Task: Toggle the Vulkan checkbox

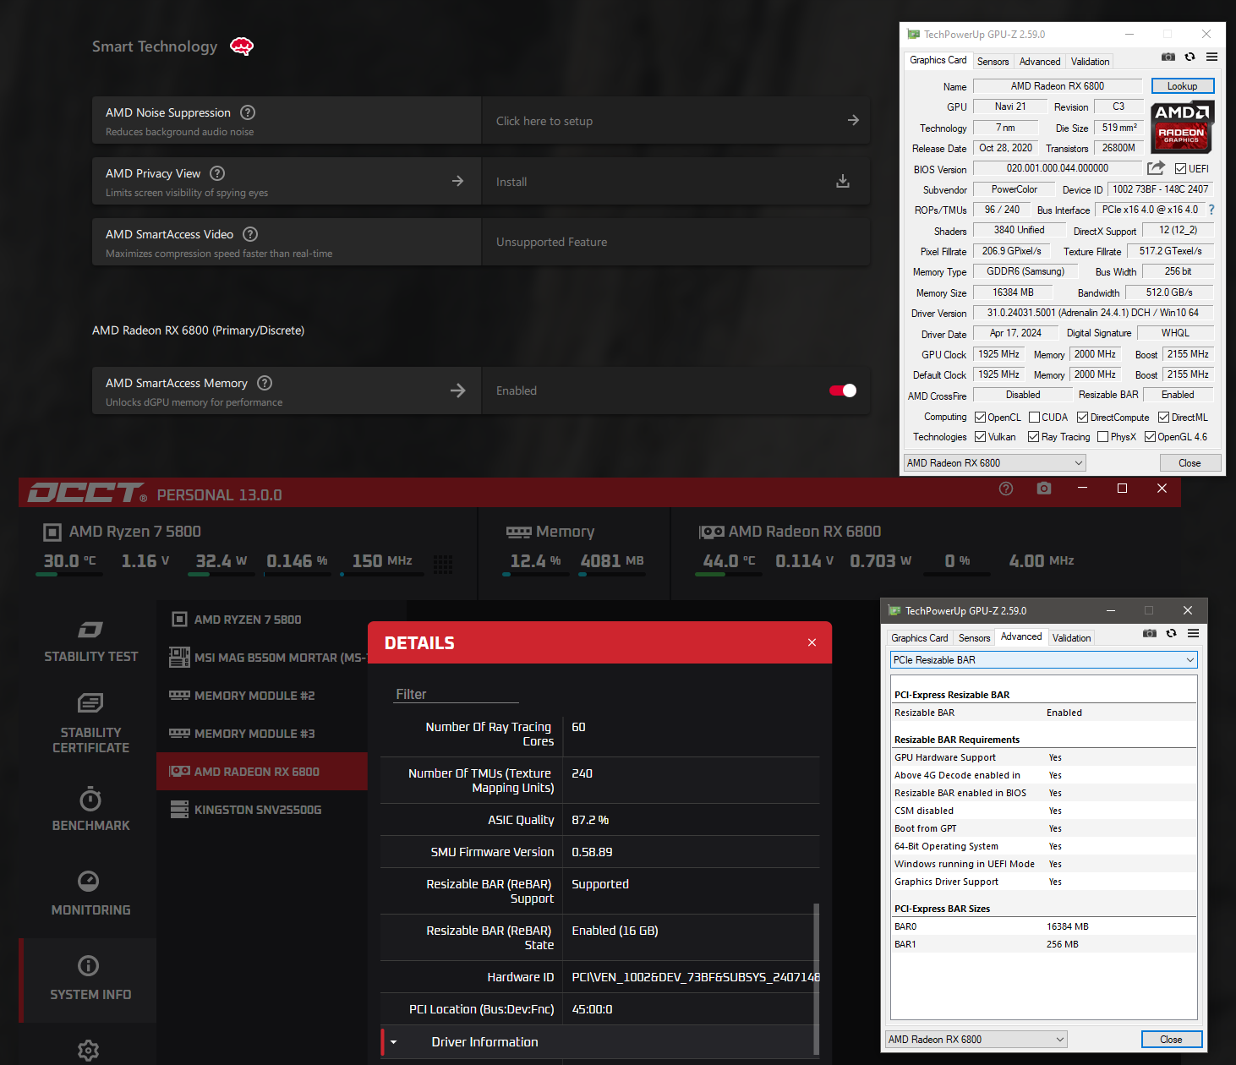Action: click(x=980, y=437)
